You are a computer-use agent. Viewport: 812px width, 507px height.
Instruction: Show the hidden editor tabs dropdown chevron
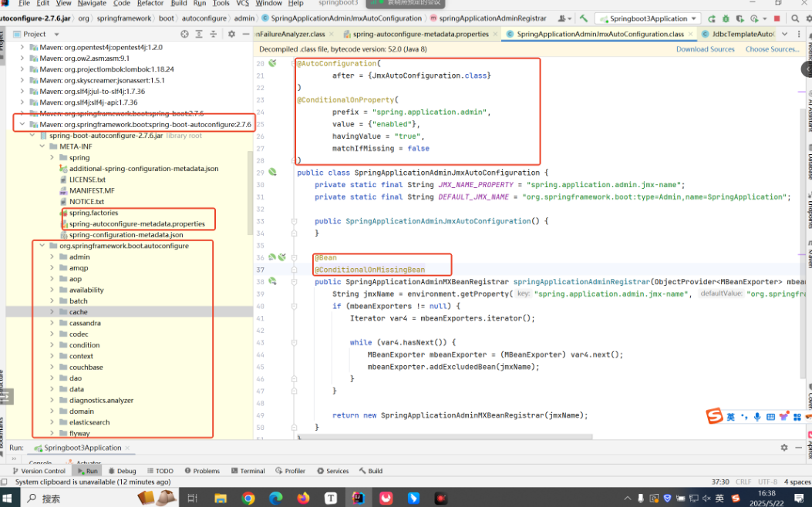point(784,34)
